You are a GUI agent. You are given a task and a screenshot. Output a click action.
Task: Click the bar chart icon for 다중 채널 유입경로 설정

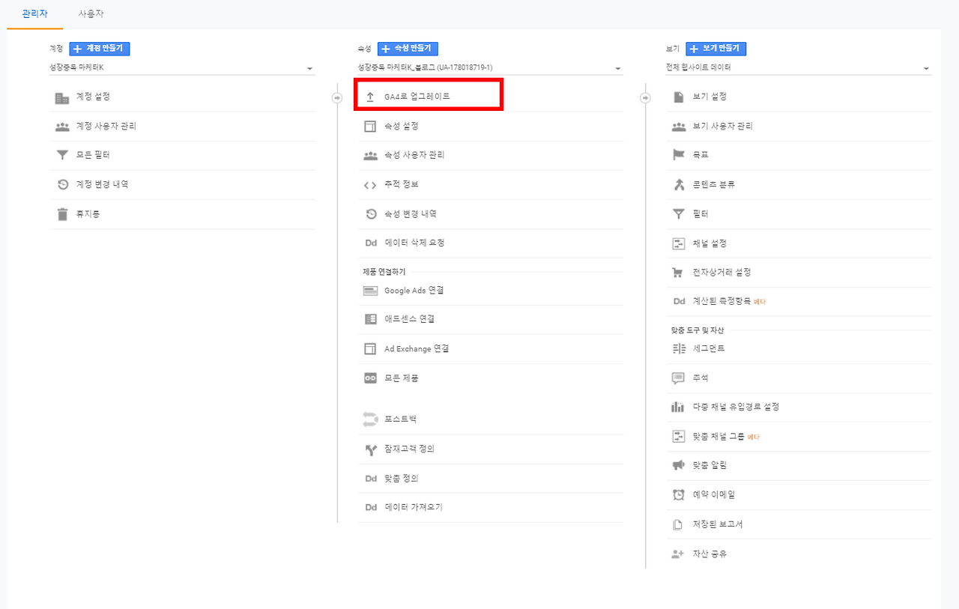[679, 407]
